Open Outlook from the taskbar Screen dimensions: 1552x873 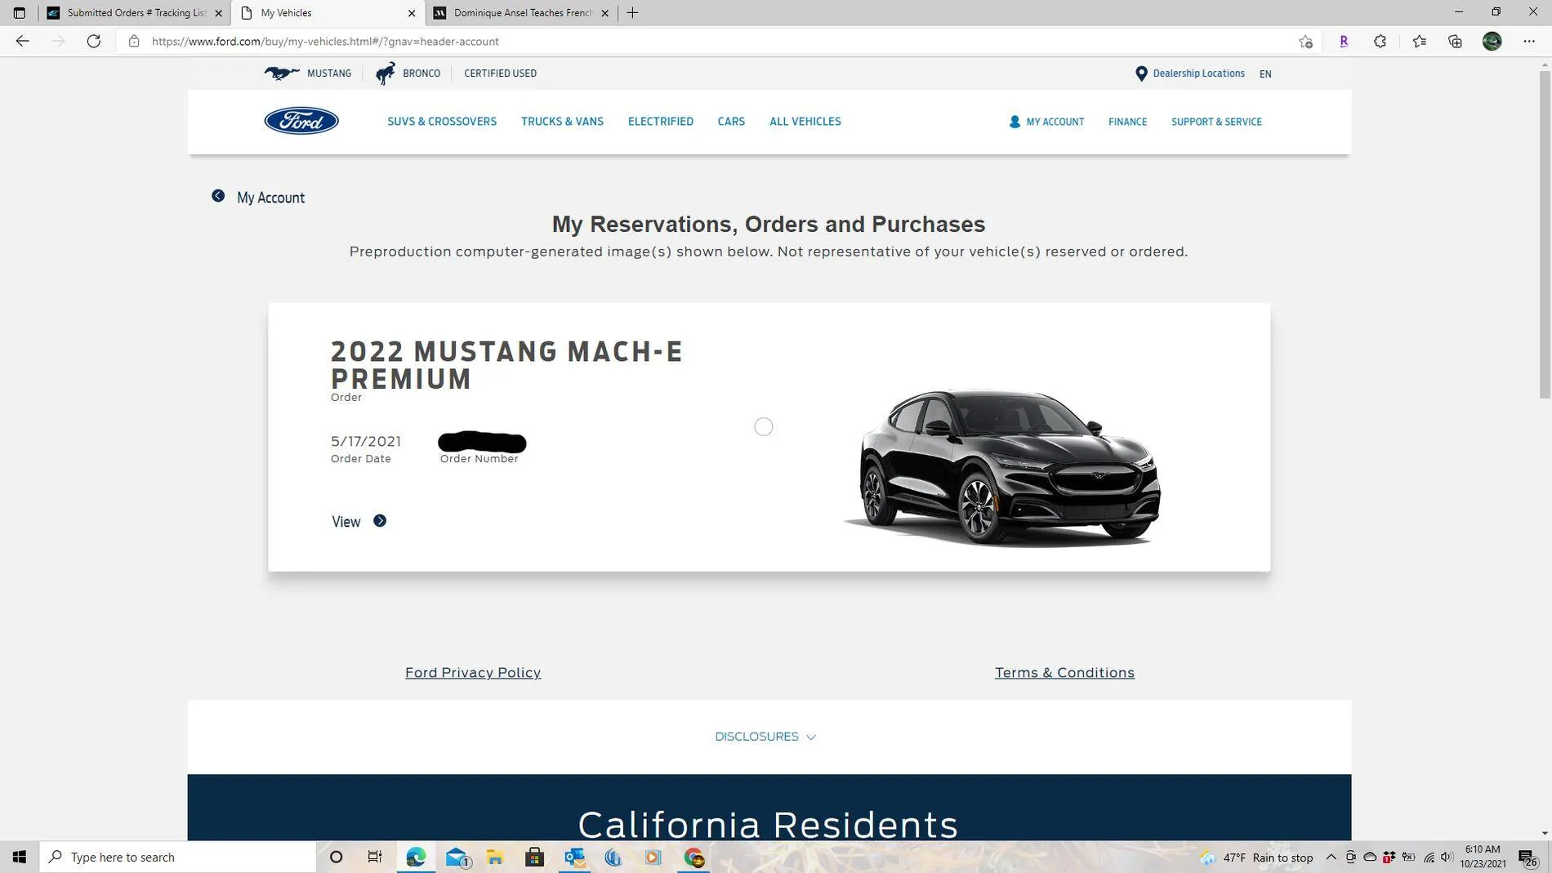point(574,857)
